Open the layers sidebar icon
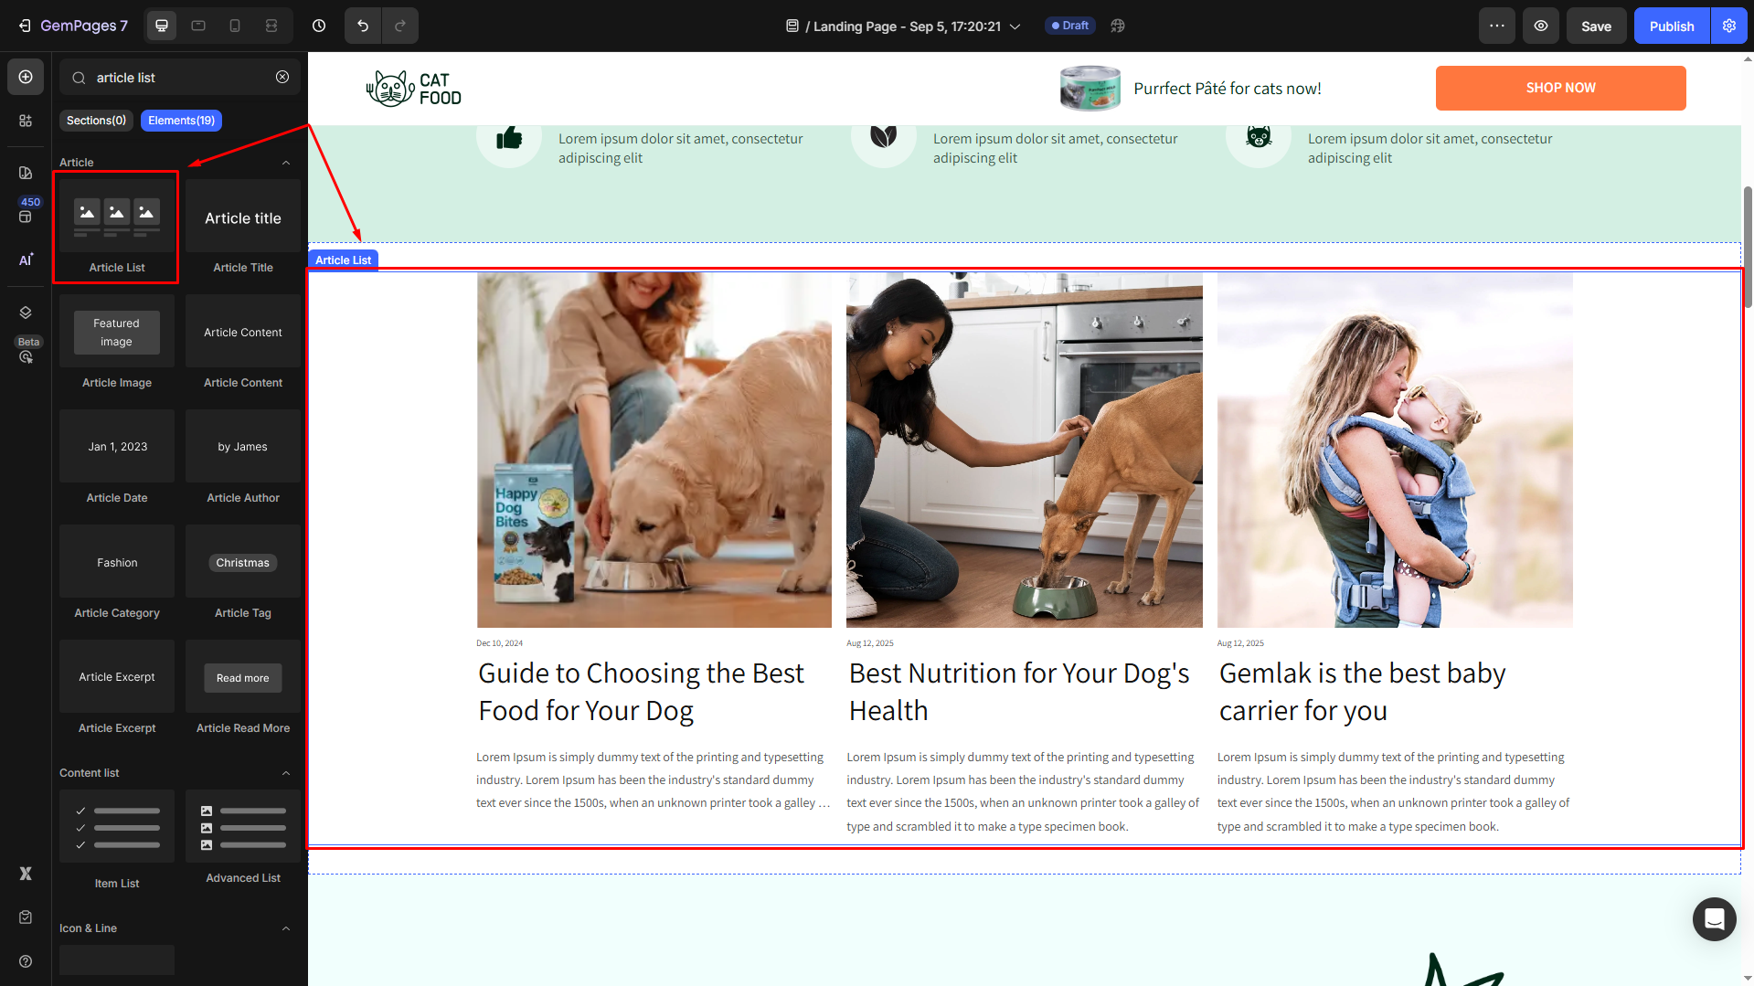This screenshot has width=1754, height=986. coord(26,313)
